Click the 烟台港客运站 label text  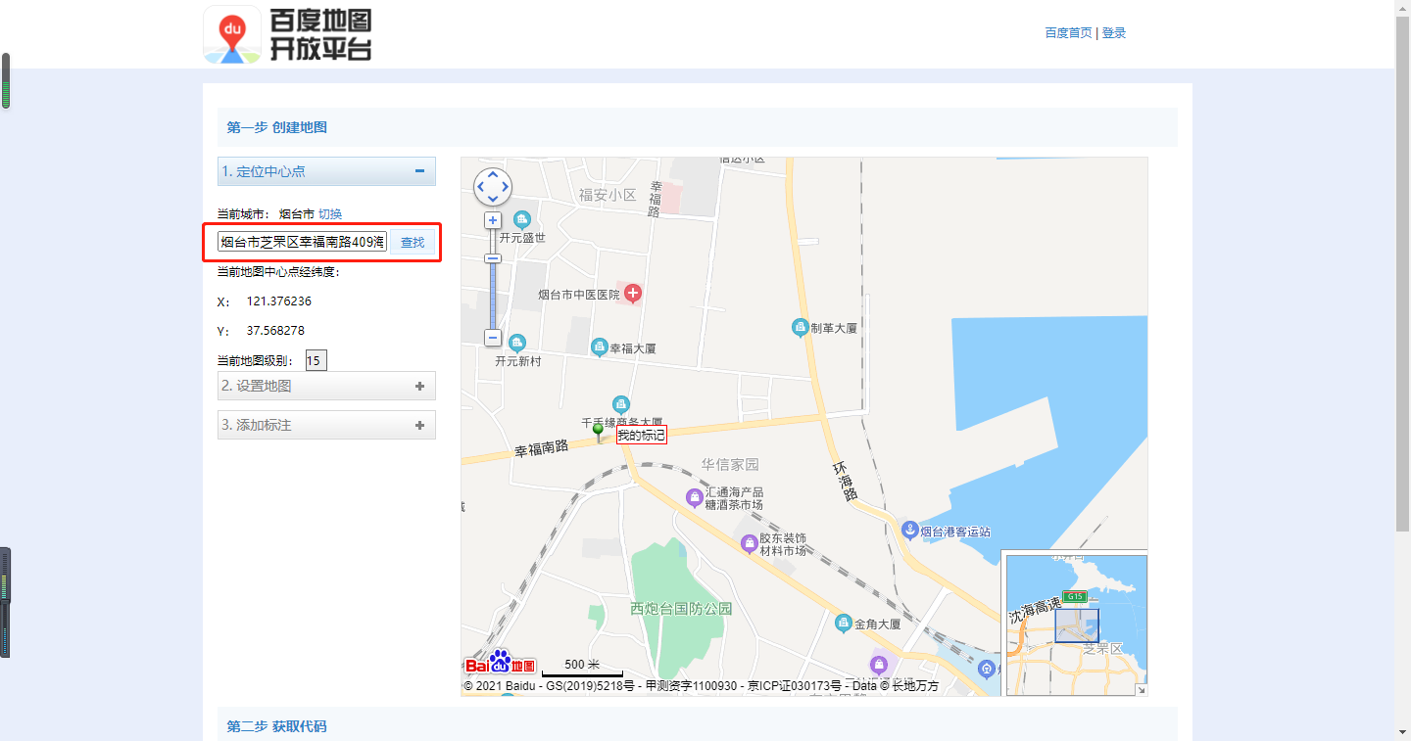pos(956,532)
